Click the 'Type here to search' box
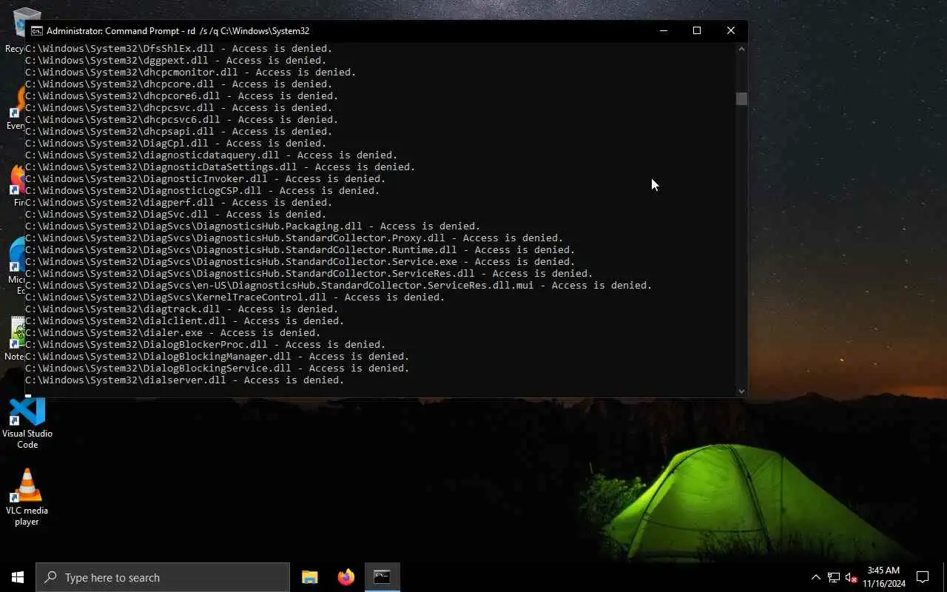Image resolution: width=947 pixels, height=592 pixels. click(163, 577)
